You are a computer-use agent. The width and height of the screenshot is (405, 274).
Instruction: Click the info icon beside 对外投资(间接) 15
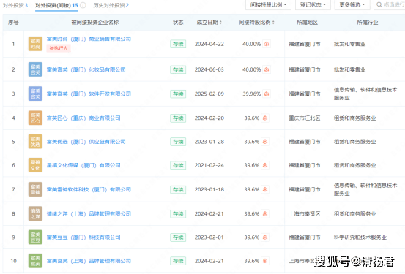click(83, 5)
